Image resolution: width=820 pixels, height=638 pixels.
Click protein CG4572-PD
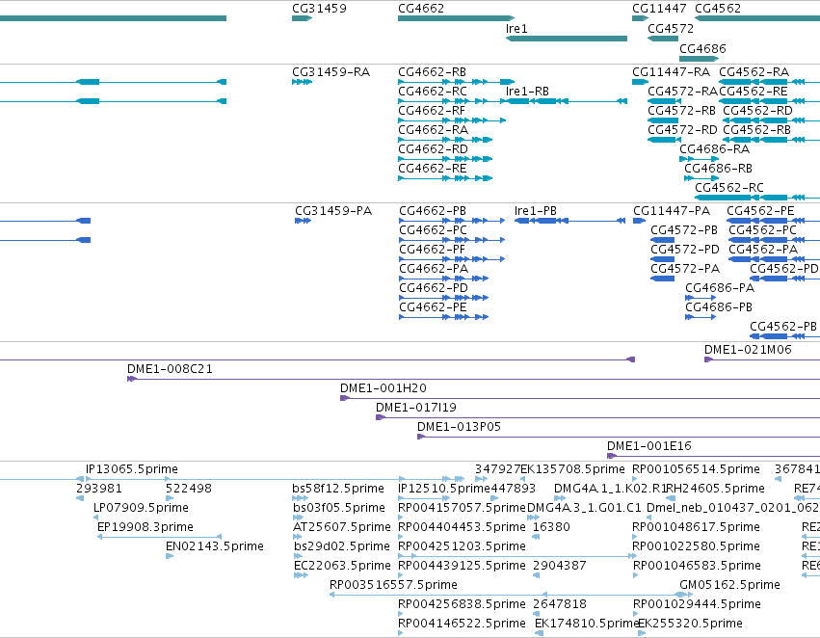tap(662, 259)
